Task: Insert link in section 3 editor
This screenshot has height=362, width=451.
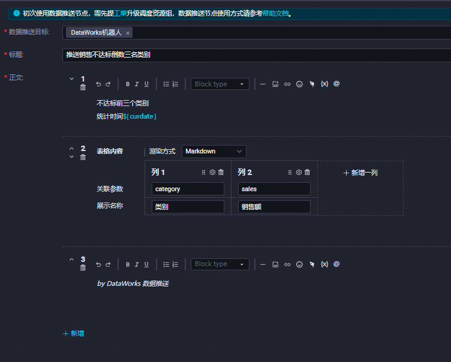Action: click(287, 264)
